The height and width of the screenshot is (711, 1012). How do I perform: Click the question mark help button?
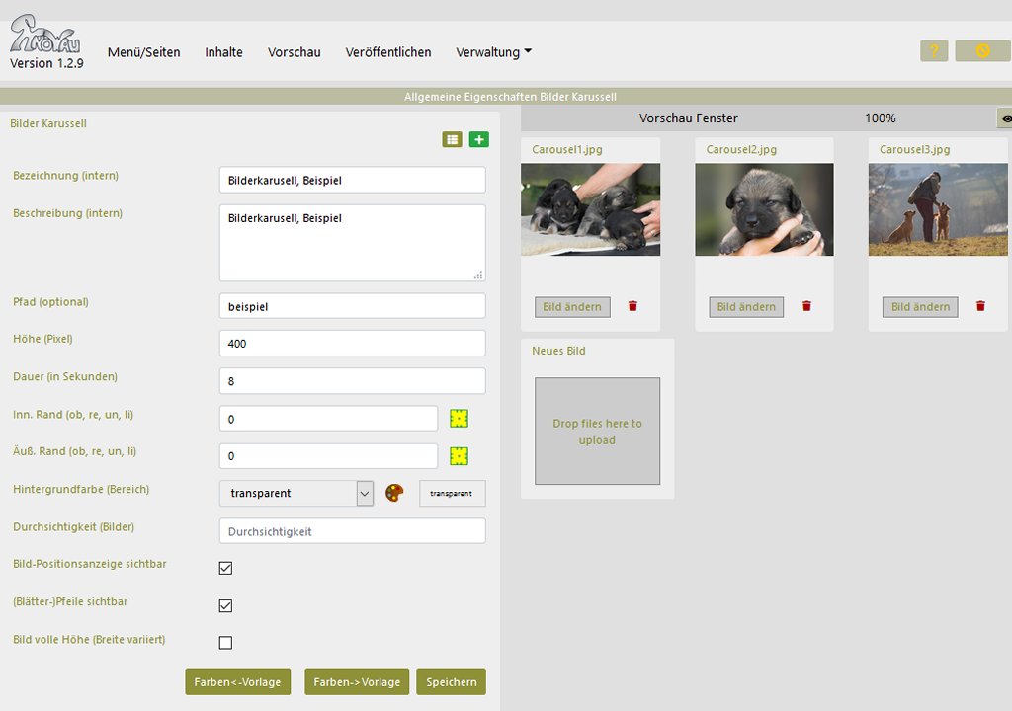[x=934, y=50]
